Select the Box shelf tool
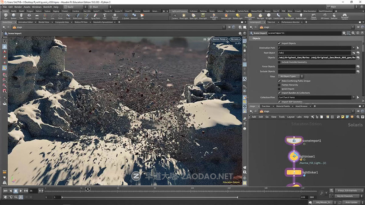 click(x=6, y=16)
